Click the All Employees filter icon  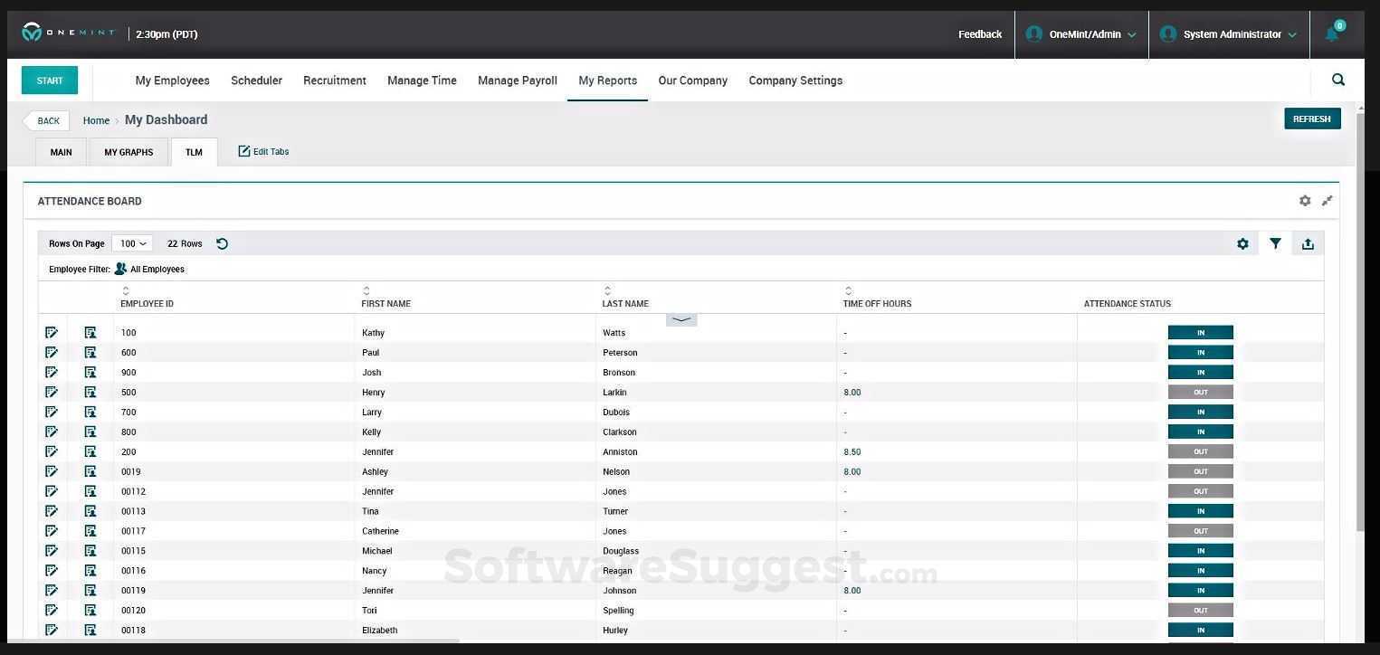(x=120, y=269)
